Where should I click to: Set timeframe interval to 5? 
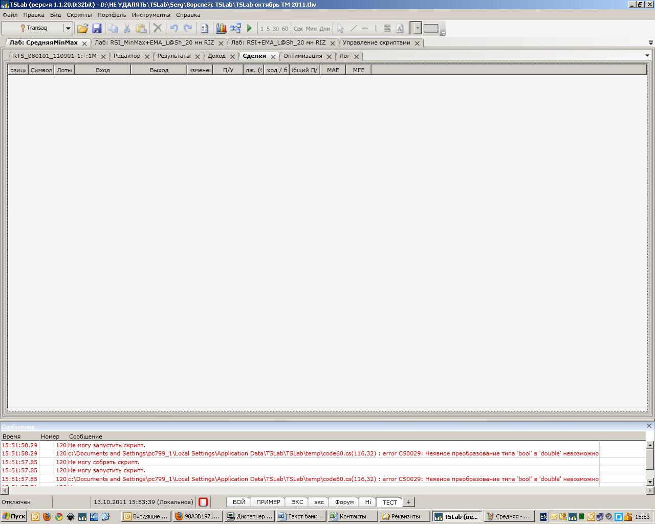[268, 29]
